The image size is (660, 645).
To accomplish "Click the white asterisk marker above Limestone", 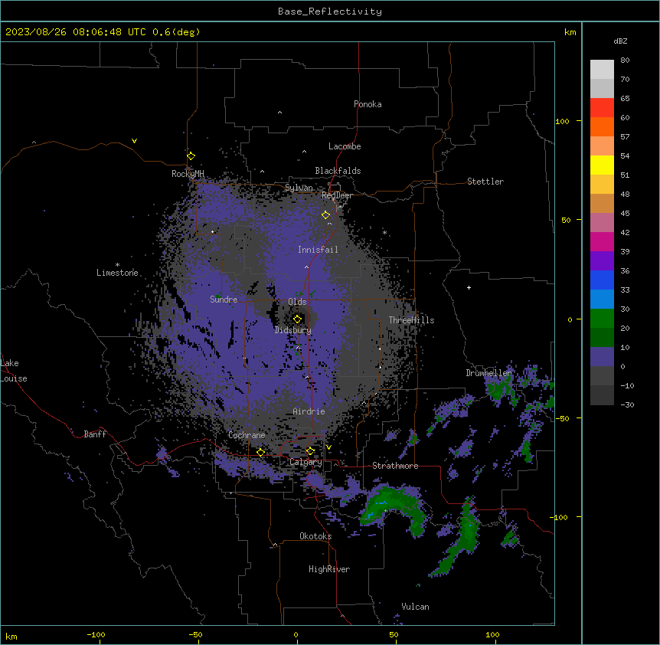I will pyautogui.click(x=117, y=265).
